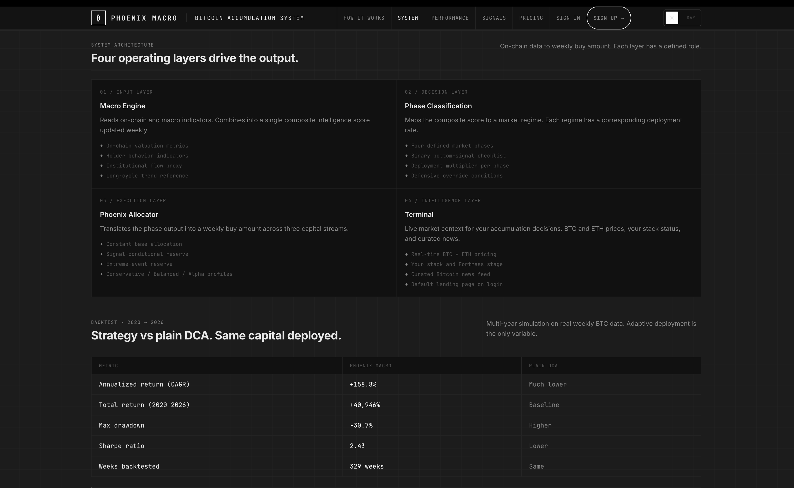Click 'Binary bottom-signal checklist' bullet
This screenshot has height=488, width=794.
(x=455, y=156)
